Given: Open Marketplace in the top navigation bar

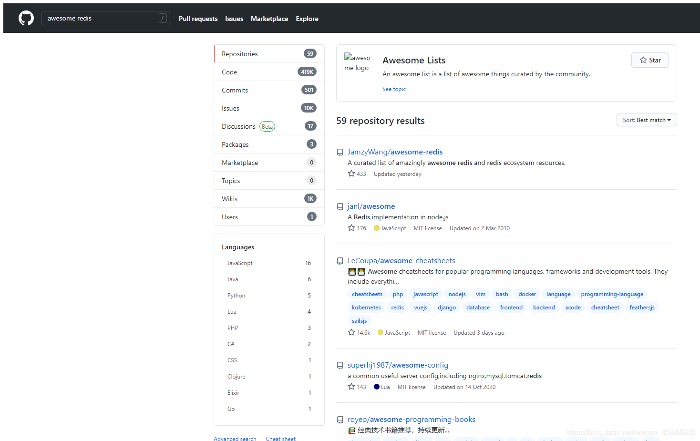Looking at the screenshot, I should [269, 19].
